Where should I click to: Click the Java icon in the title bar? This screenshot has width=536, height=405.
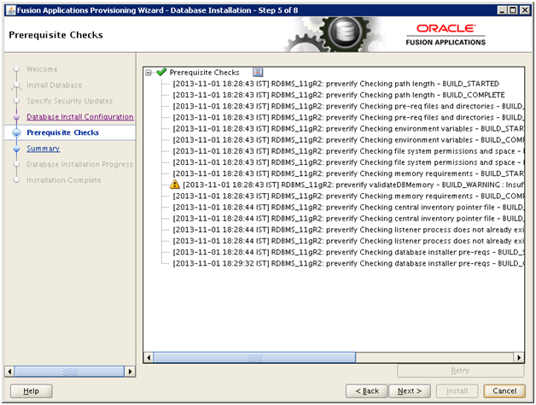(11, 10)
